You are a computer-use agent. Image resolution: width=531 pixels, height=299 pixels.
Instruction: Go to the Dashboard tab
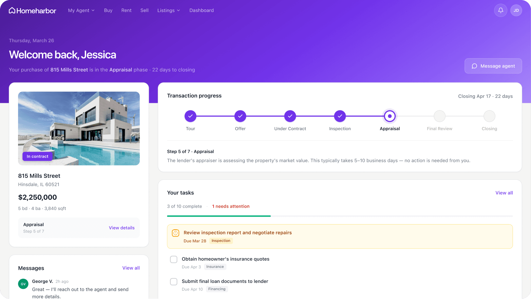click(x=201, y=10)
